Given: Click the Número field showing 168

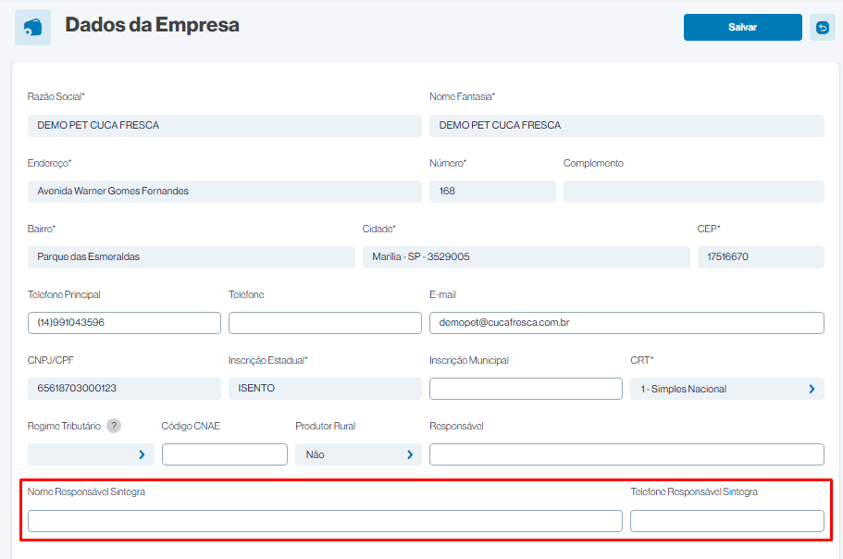Looking at the screenshot, I should [x=492, y=192].
